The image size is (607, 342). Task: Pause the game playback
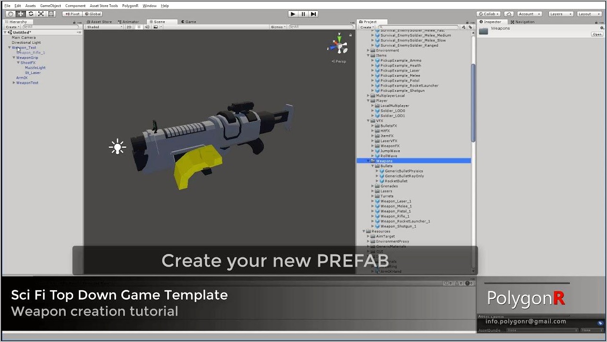[x=303, y=14]
